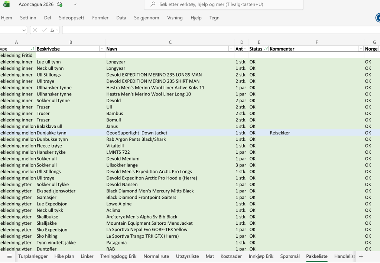The height and width of the screenshot is (263, 380).
Task: Click the confirm formula checkmark icon
Action: click(44, 30)
